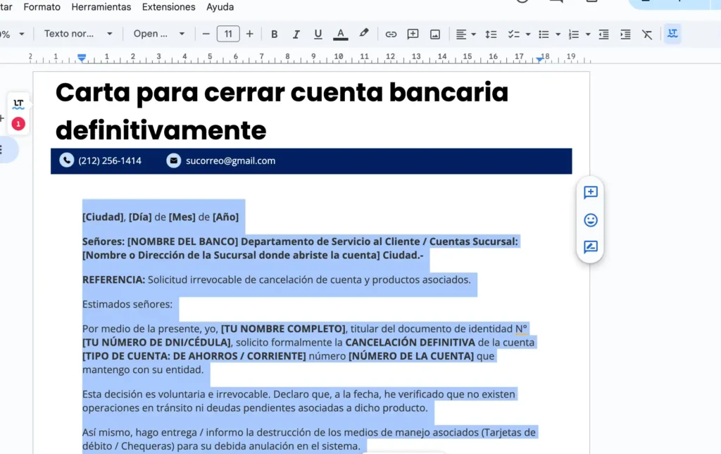Insert an image from the toolbar
Viewport: 721px width, 454px height.
[436, 33]
